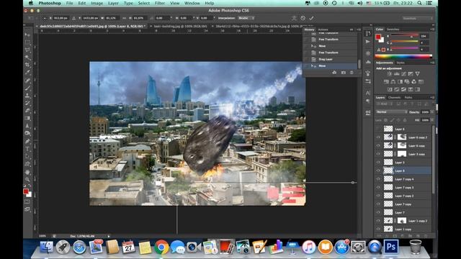Select the Eraser tool
461x259 pixels.
tap(27, 111)
